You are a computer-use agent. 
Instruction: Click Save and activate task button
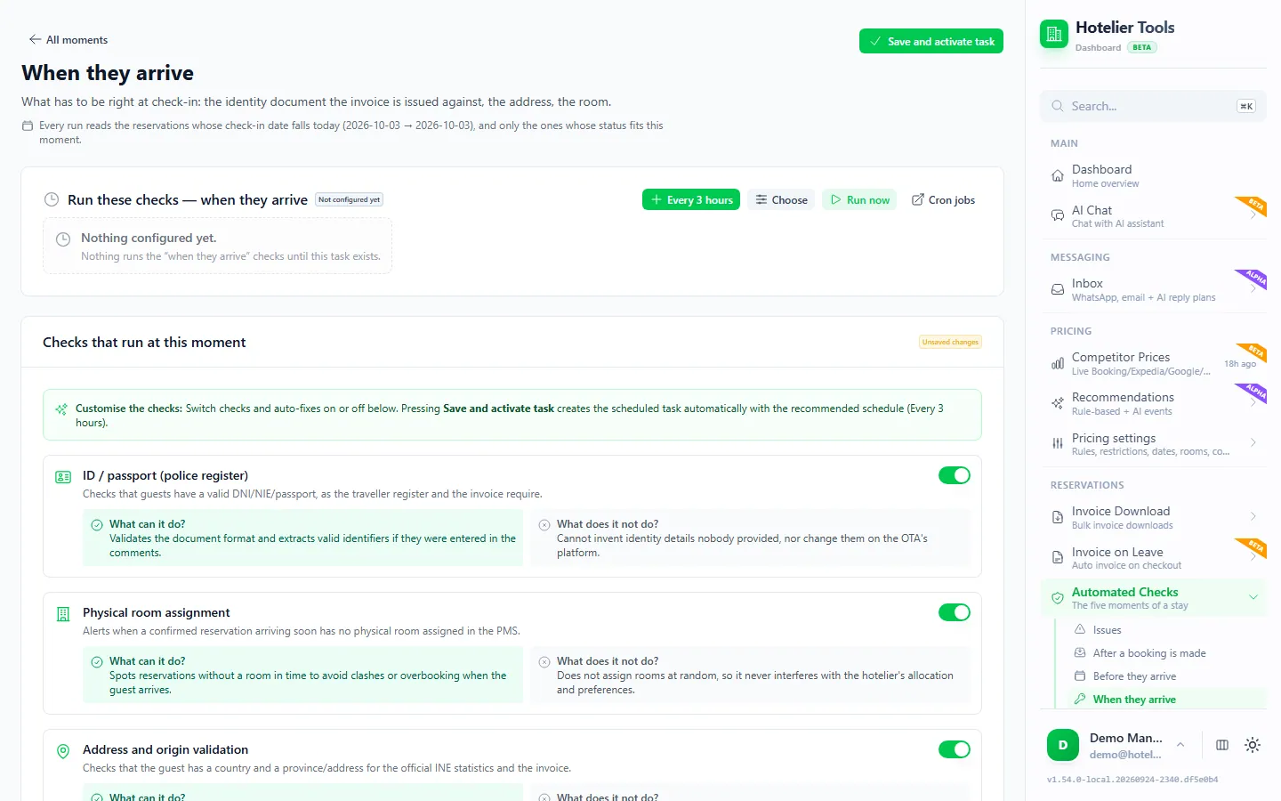(x=931, y=41)
